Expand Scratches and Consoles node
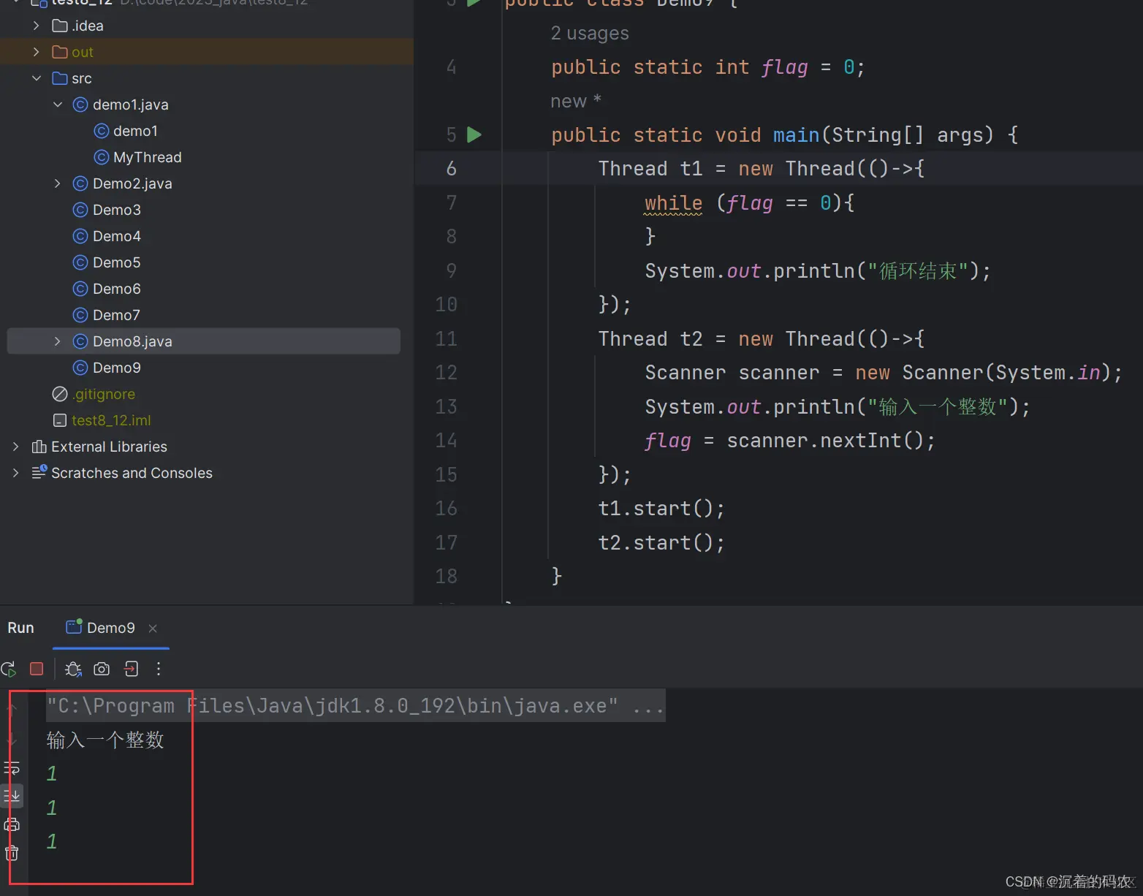The height and width of the screenshot is (896, 1143). tap(15, 473)
